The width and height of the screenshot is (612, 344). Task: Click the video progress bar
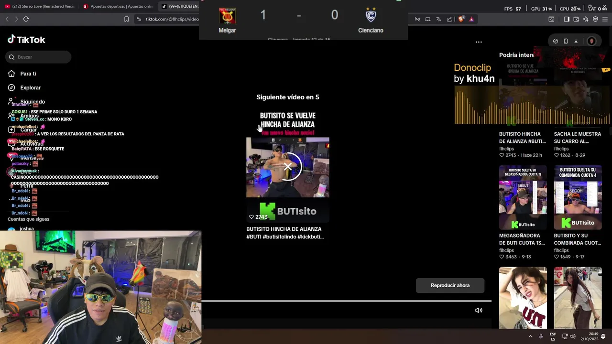[x=346, y=301]
